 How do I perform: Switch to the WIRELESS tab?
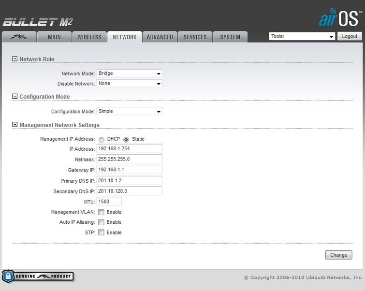click(x=89, y=37)
